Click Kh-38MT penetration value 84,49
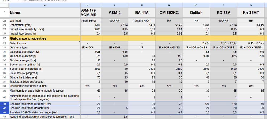The height and width of the screenshot is (119, 267). 251,25
